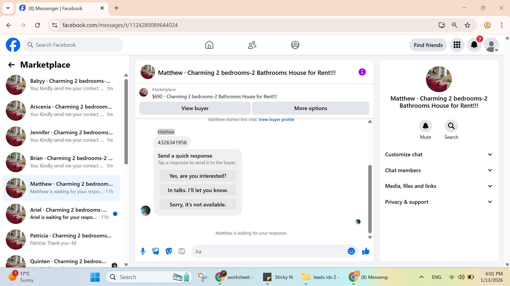Click install app icon in address bar

pos(442,25)
